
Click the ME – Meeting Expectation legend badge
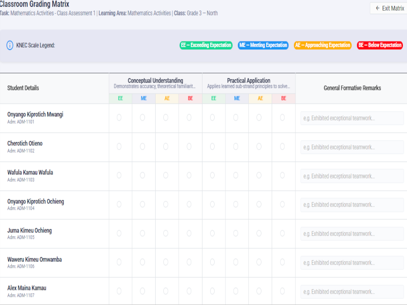tap(263, 45)
